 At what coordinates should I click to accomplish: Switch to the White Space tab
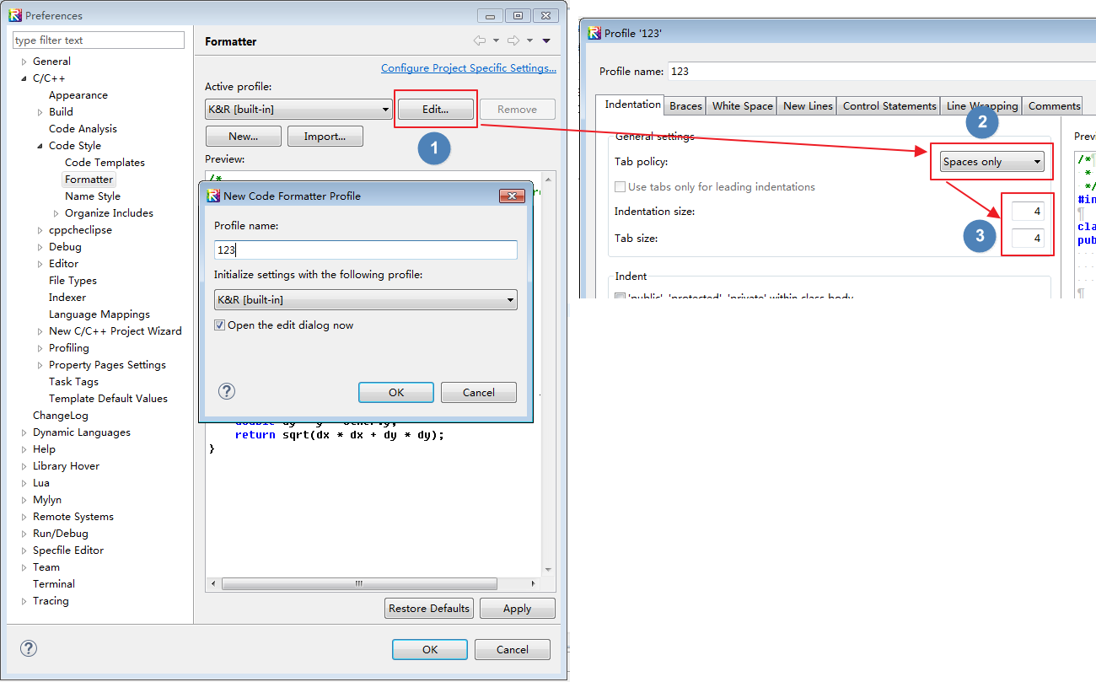(x=742, y=106)
